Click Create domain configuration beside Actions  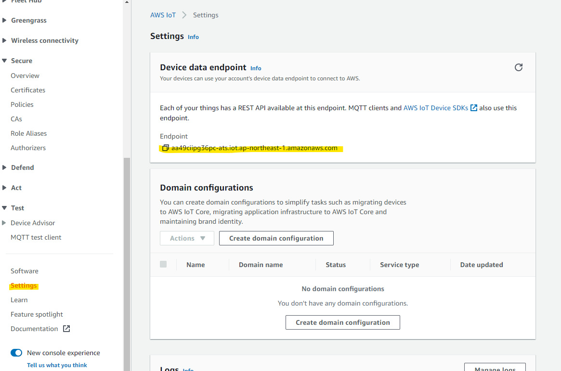coord(276,238)
